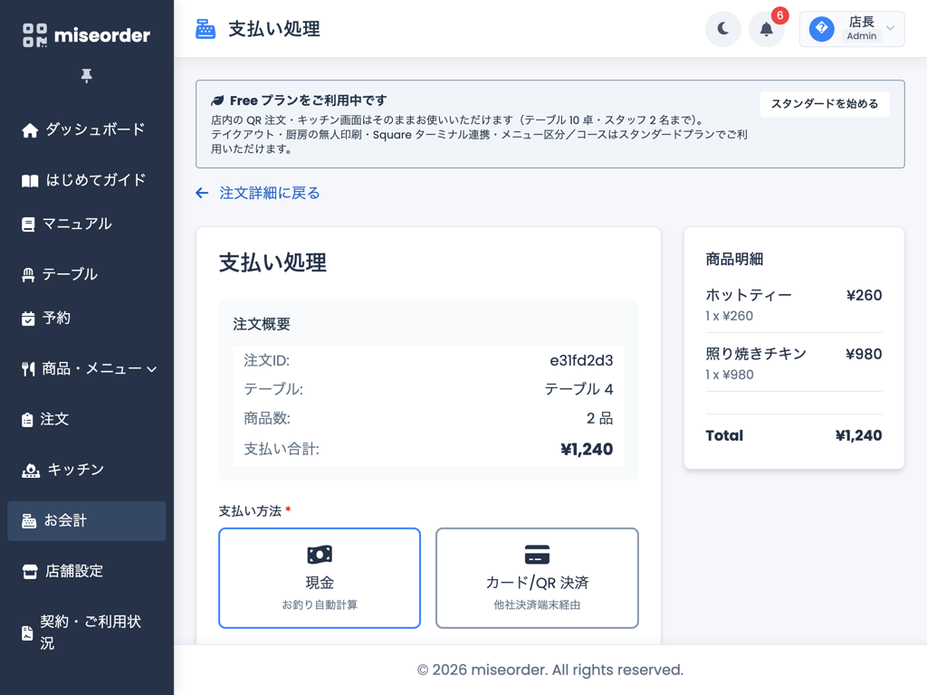Screen dimensions: 927x695
Task: Click the Admin role badge
Action: 862,36
